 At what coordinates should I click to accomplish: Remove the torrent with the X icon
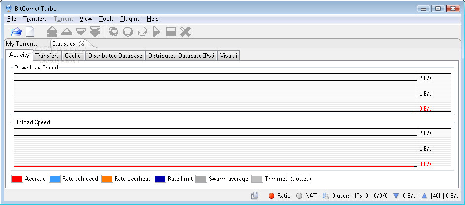(x=185, y=32)
